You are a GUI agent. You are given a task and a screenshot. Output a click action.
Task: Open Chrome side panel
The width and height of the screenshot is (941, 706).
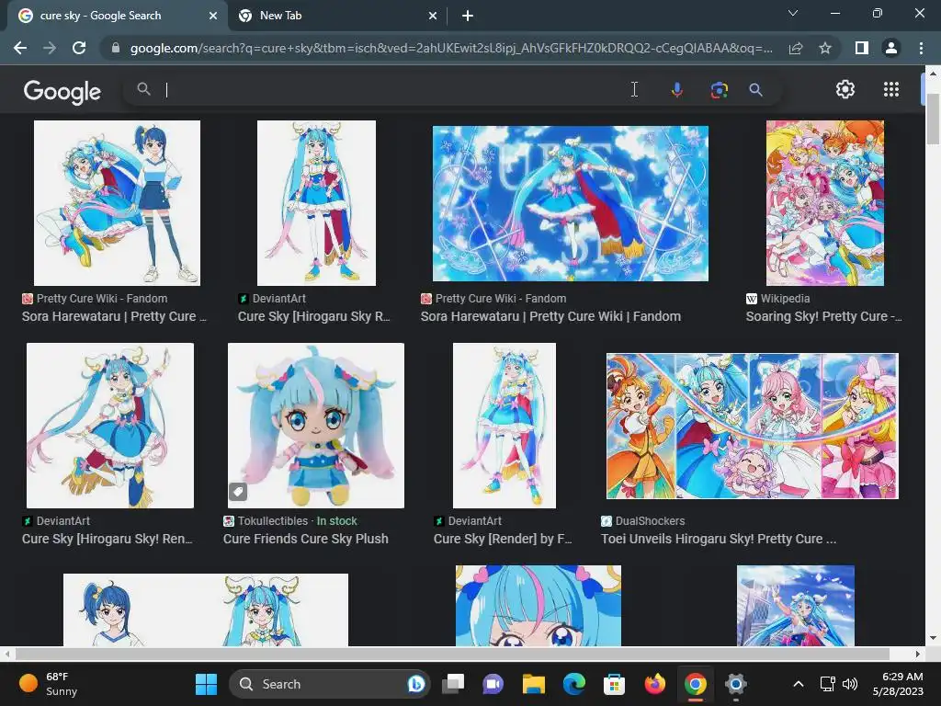click(862, 48)
